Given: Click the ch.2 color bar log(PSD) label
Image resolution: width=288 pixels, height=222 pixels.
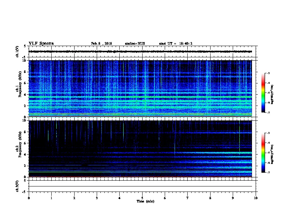Looking at the screenshot, I should (x=272, y=154).
